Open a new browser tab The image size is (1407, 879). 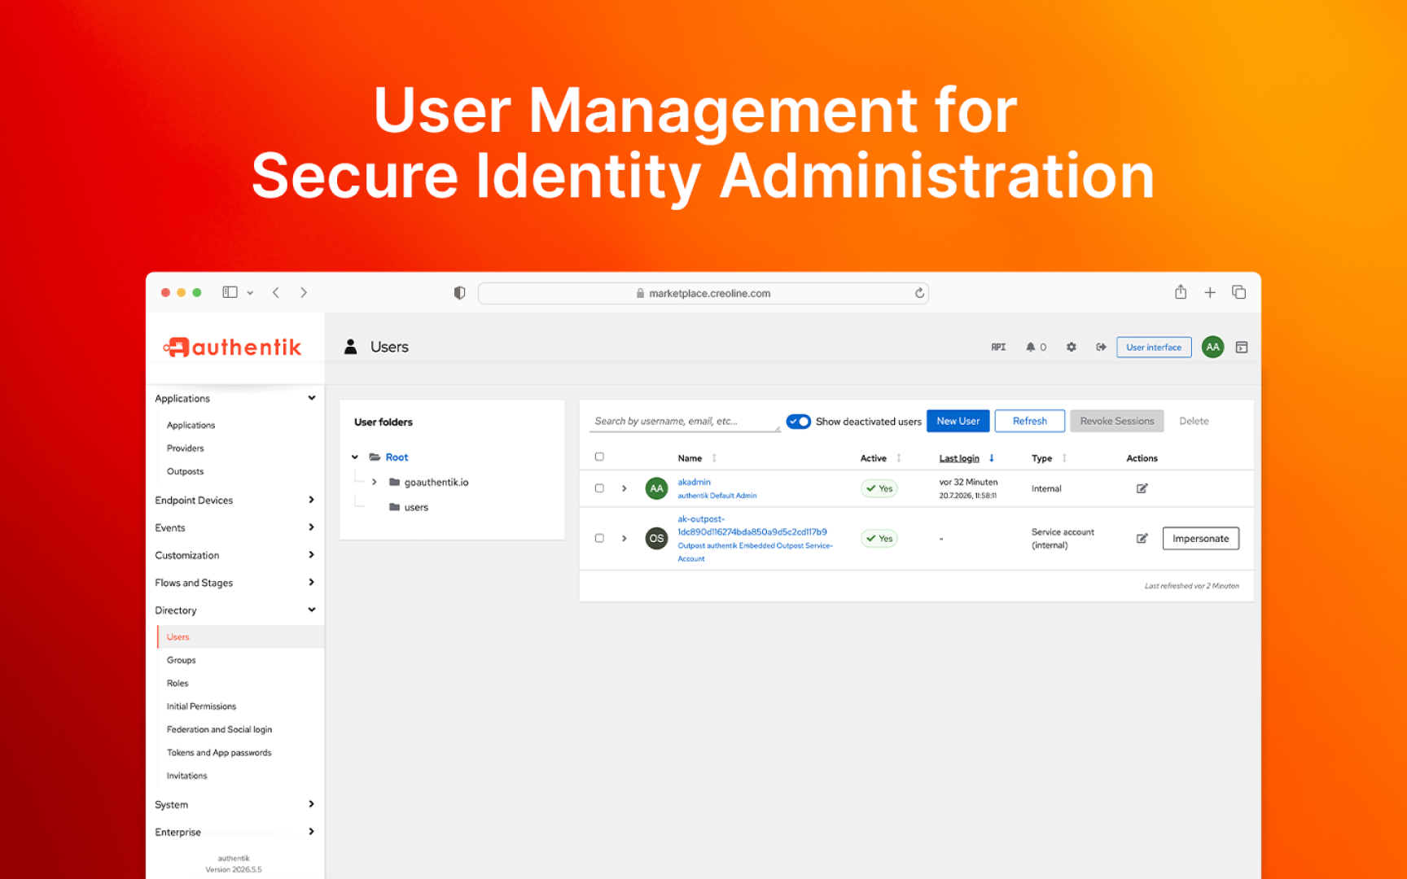click(x=1210, y=292)
